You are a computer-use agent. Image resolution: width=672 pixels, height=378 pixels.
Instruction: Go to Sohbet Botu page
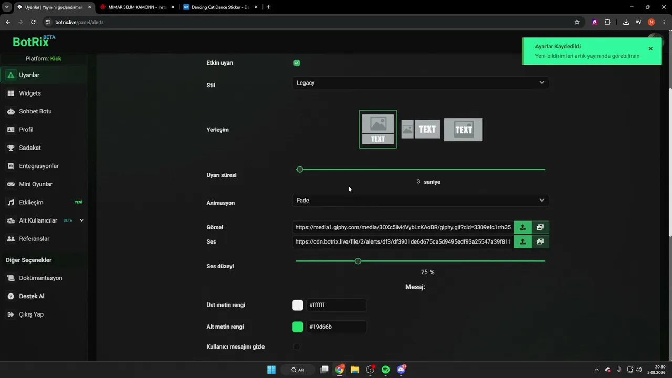[x=44, y=111]
